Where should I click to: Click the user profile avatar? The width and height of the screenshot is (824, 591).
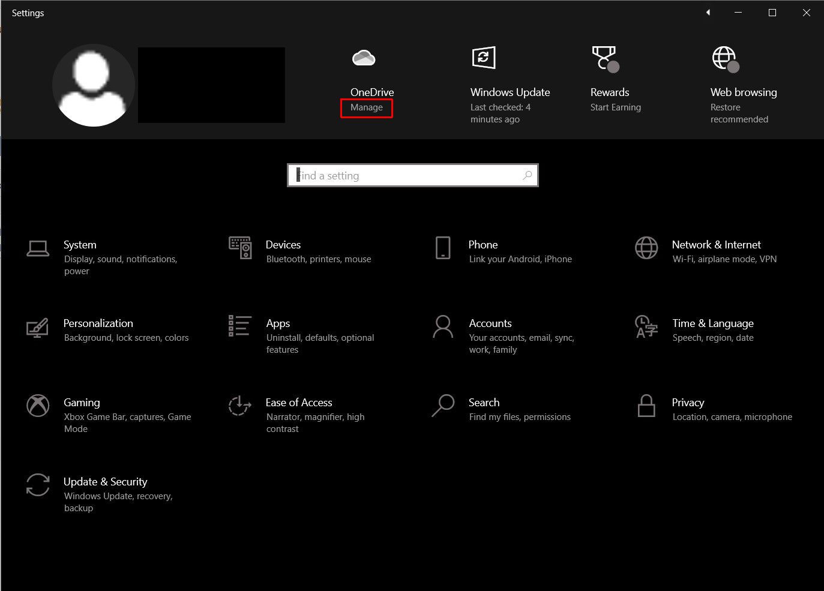point(94,85)
